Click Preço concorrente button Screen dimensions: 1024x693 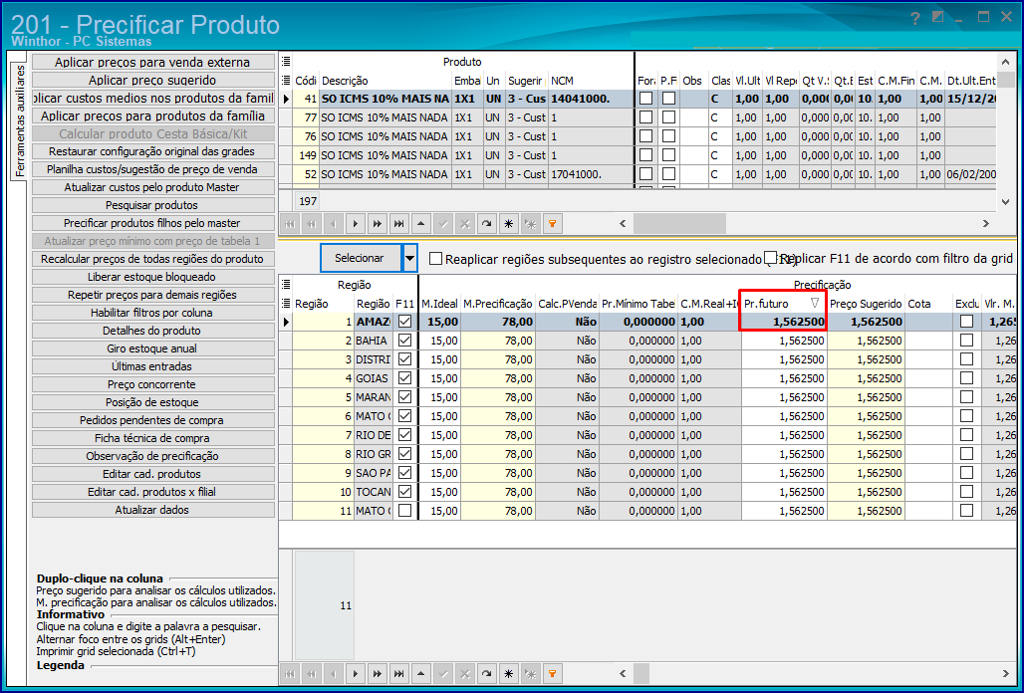pyautogui.click(x=152, y=384)
